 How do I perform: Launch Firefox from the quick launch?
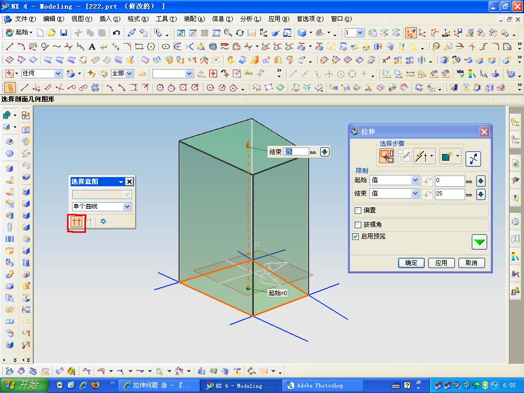click(95, 385)
